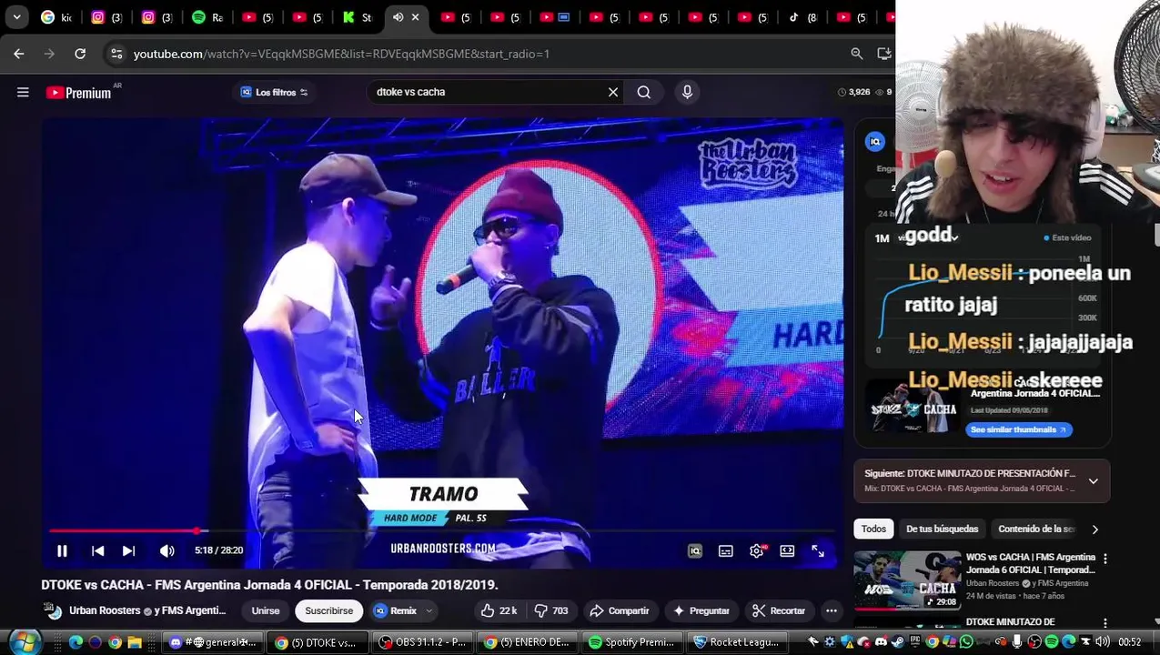Click the Unirse join button
Image resolution: width=1160 pixels, height=655 pixels.
click(265, 610)
